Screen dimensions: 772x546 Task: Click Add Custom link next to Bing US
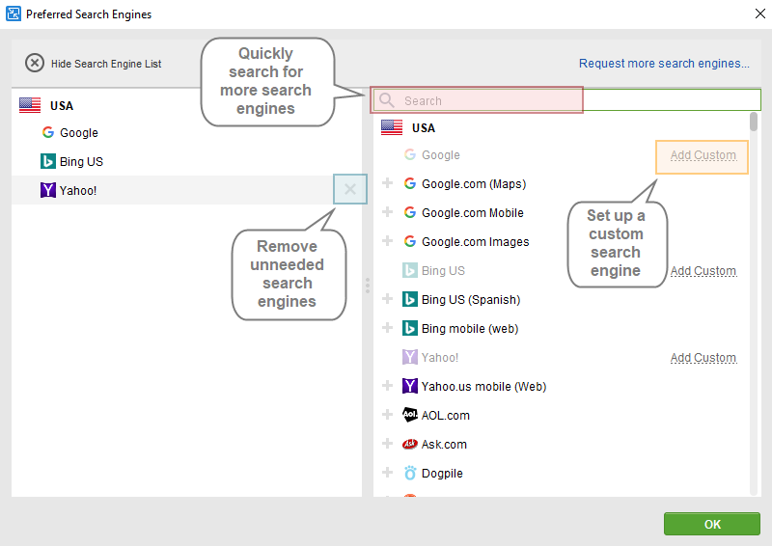coord(703,271)
